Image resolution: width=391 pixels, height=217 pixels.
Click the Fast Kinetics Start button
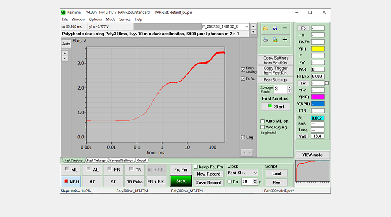pos(276,106)
